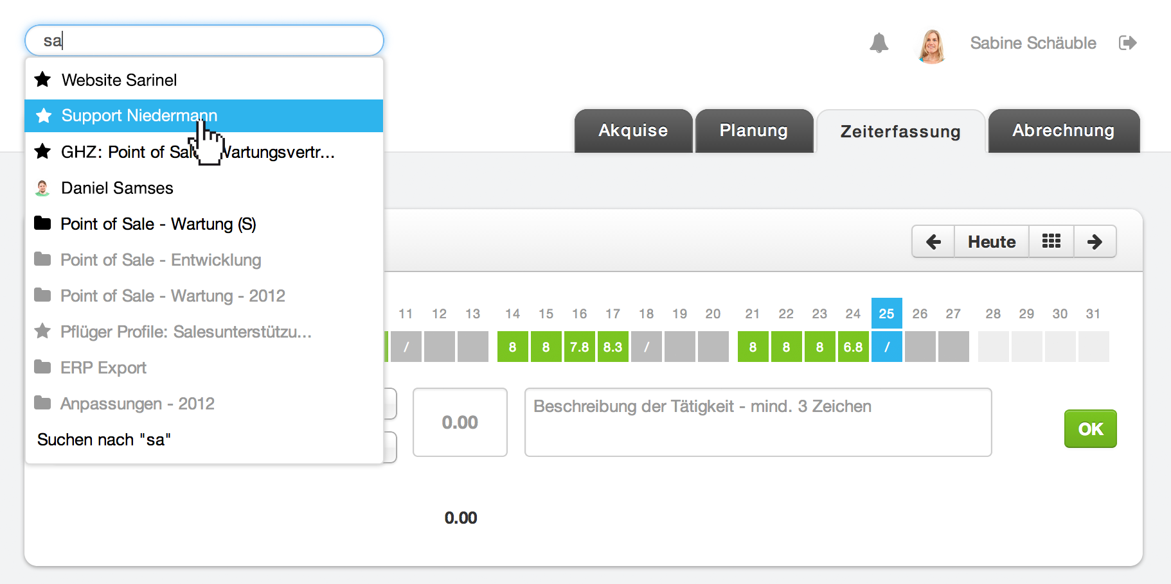Pick ERP Export folder from results

point(204,368)
